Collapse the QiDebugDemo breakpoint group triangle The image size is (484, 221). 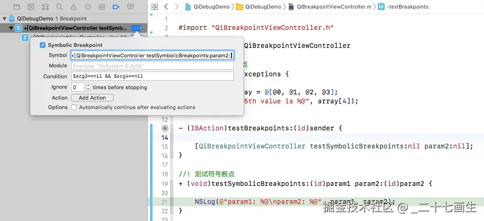tap(5, 18)
